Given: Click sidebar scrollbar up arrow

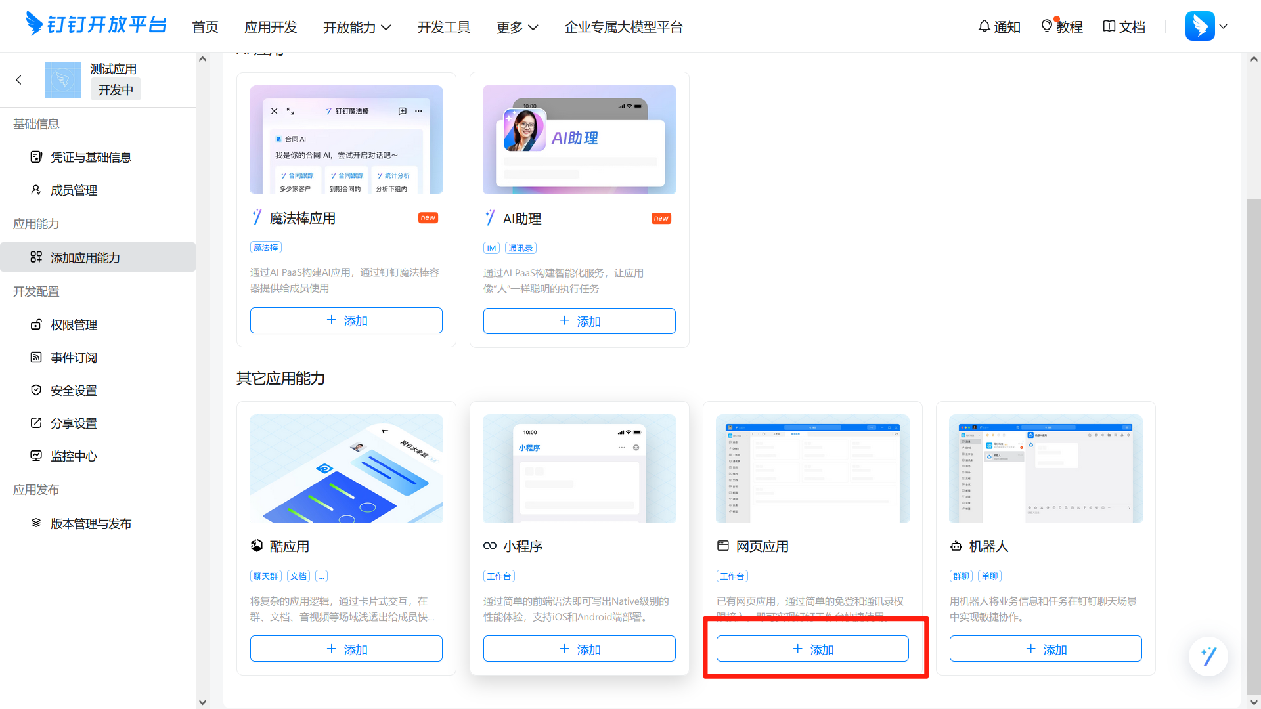Looking at the screenshot, I should tap(202, 59).
